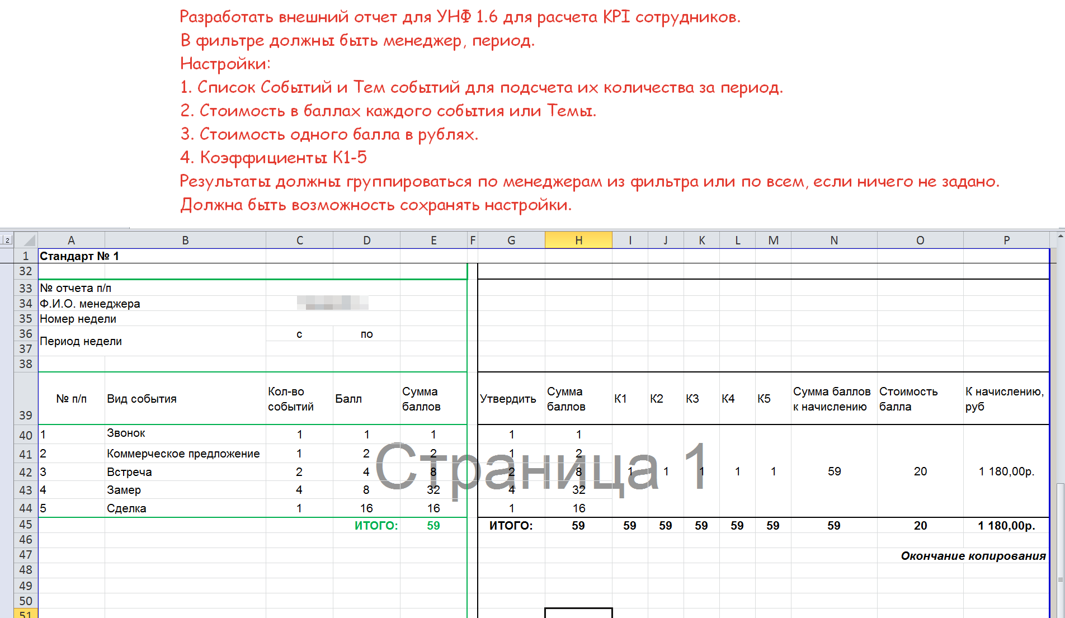This screenshot has width=1065, height=618.
Task: Click the vertical scrollbar up arrow
Action: 1060,237
